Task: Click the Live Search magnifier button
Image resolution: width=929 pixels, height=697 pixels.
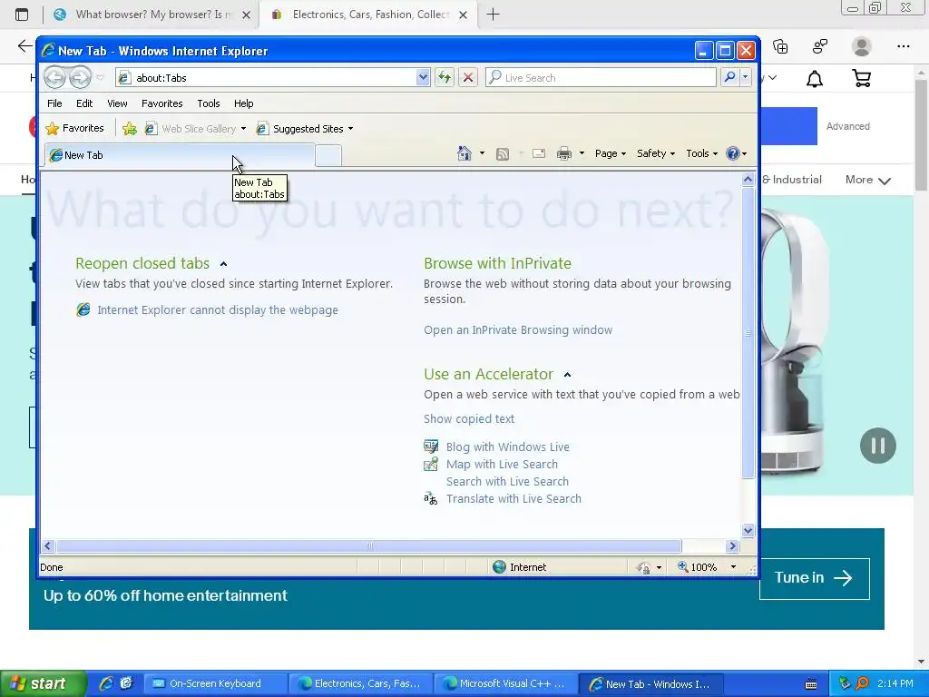Action: (x=730, y=78)
